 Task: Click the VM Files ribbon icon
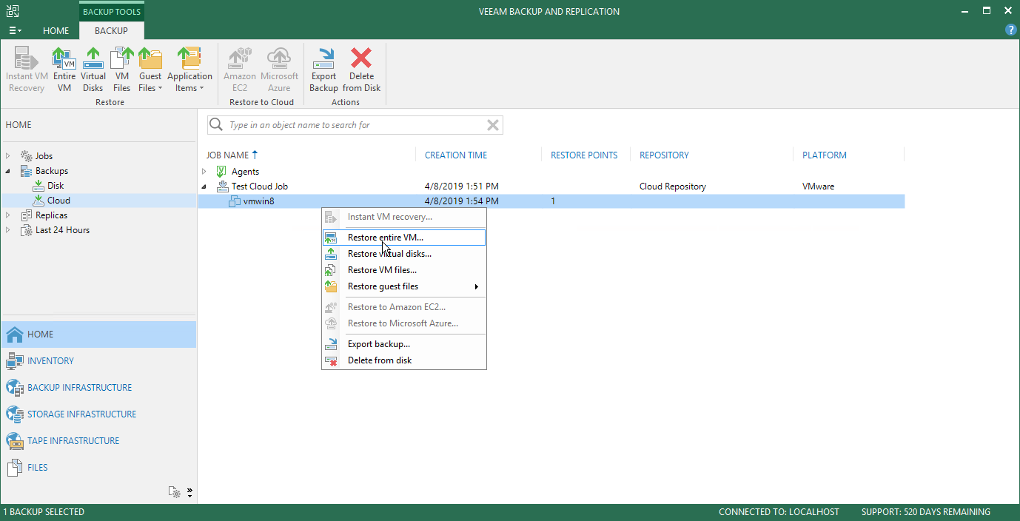tap(122, 70)
